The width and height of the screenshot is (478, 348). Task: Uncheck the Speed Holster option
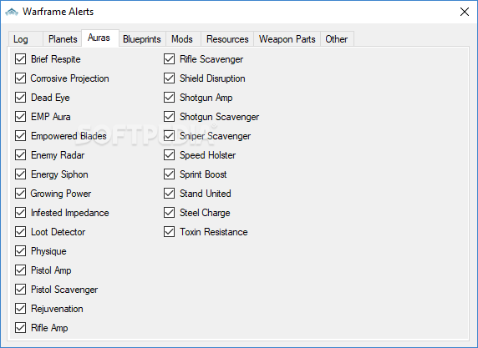coord(169,155)
